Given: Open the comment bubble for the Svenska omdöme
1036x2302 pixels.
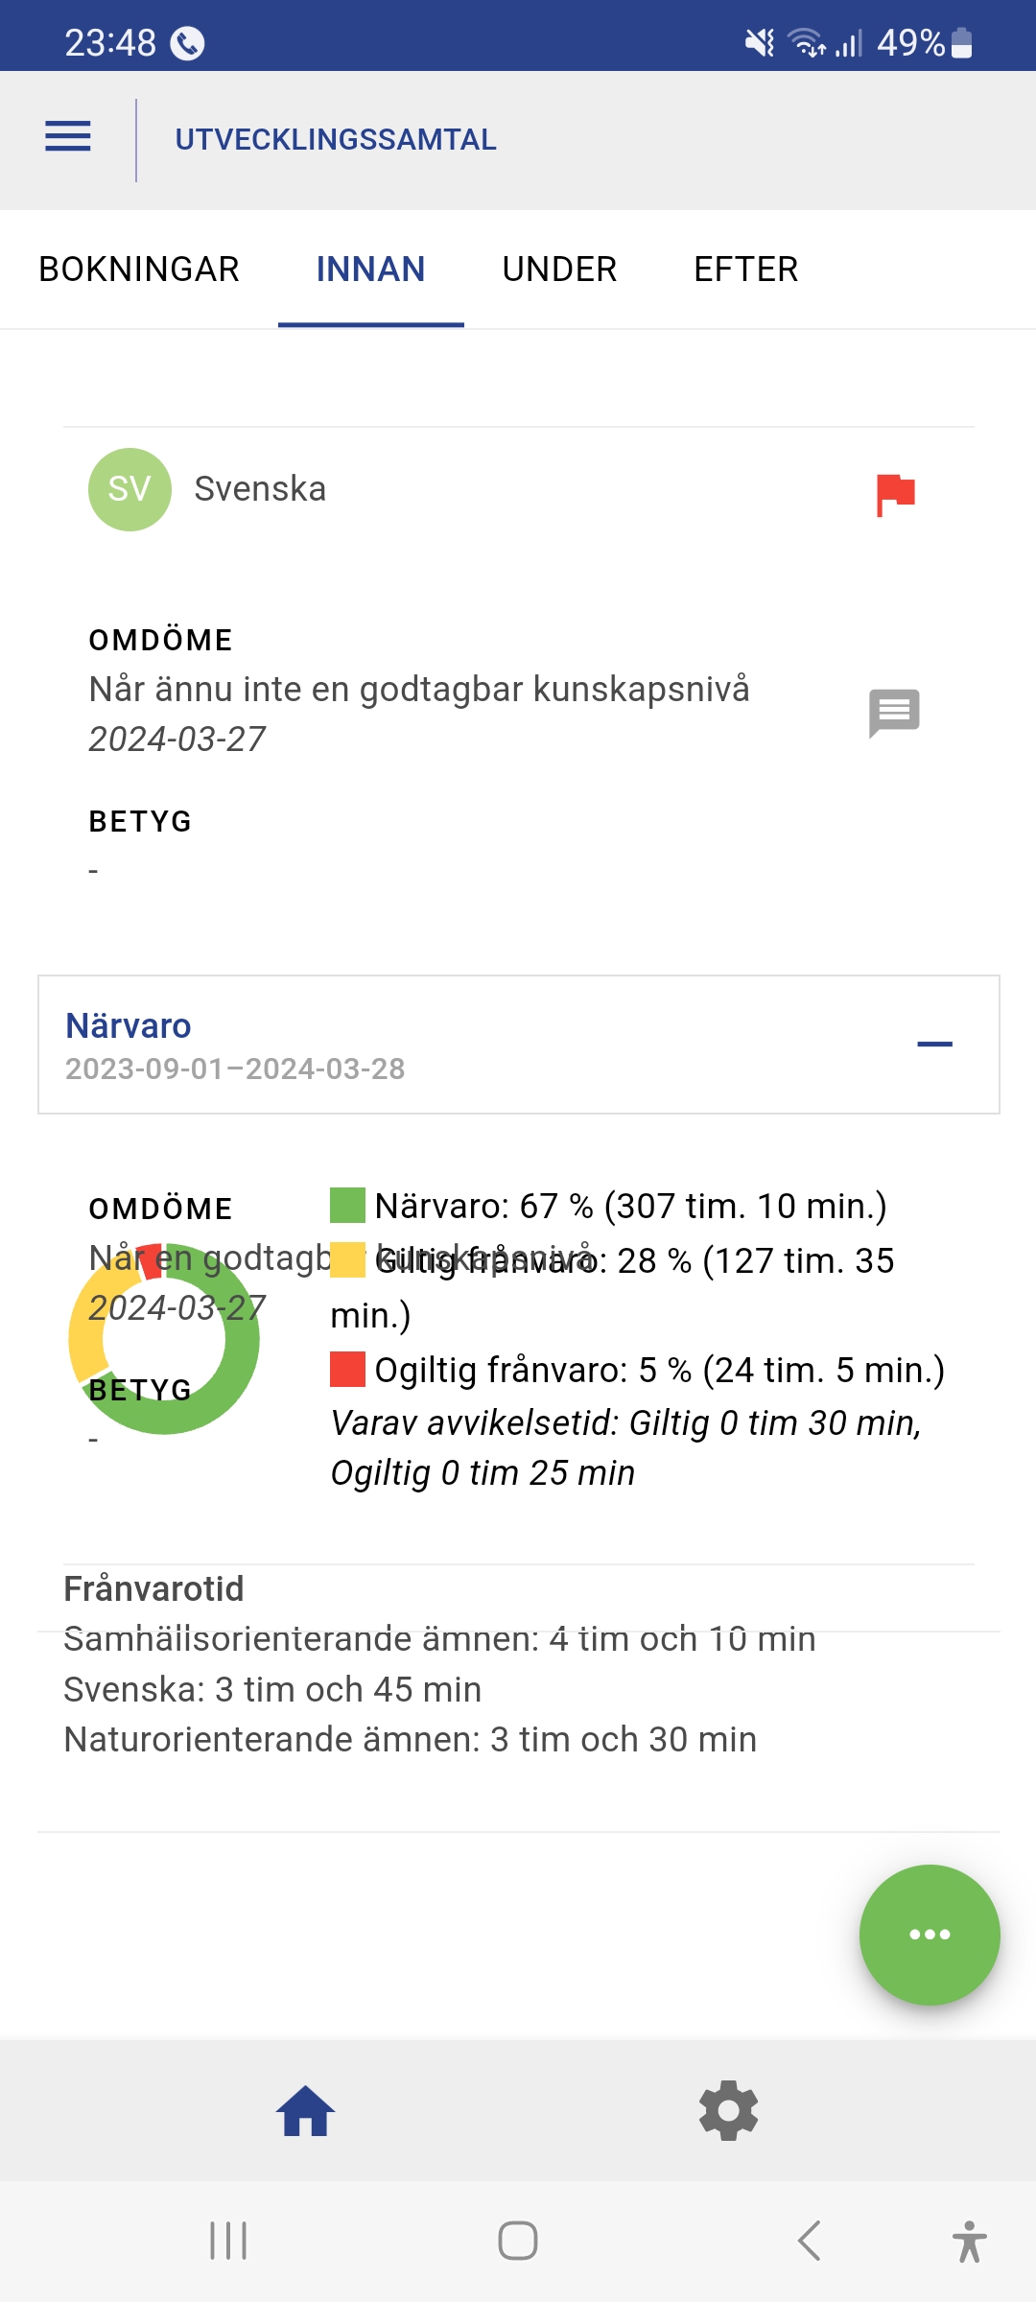Looking at the screenshot, I should pos(894,713).
